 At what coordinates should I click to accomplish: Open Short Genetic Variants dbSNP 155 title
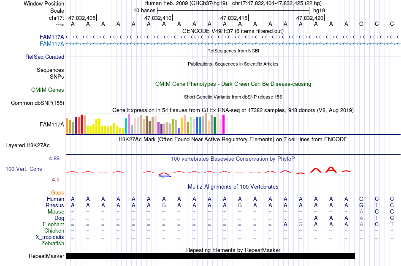coord(233,97)
